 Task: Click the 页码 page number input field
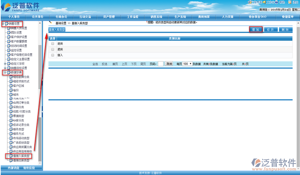[x=160, y=64]
